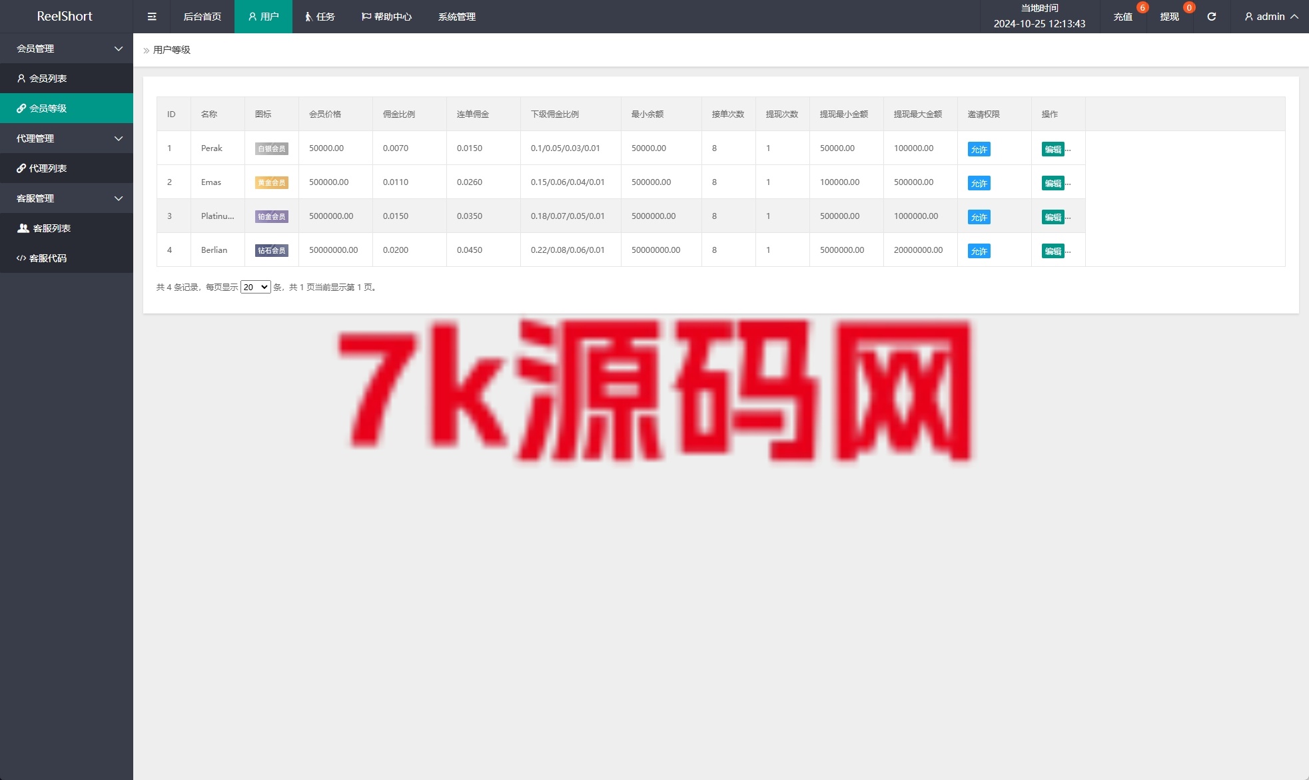Edit the Emas level with 编辑
Screen dimensions: 1309x780
(1053, 183)
